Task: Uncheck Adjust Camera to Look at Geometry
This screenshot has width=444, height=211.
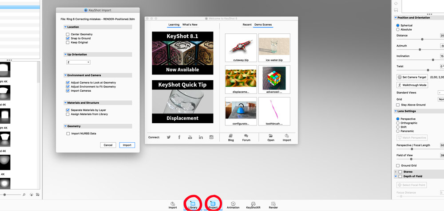Action: (67, 82)
